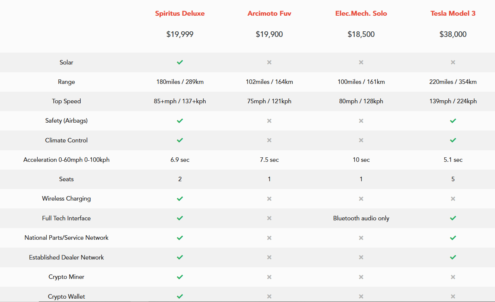
Task: Click the Elec.Mech. Solo column heading
Action: [x=361, y=13]
